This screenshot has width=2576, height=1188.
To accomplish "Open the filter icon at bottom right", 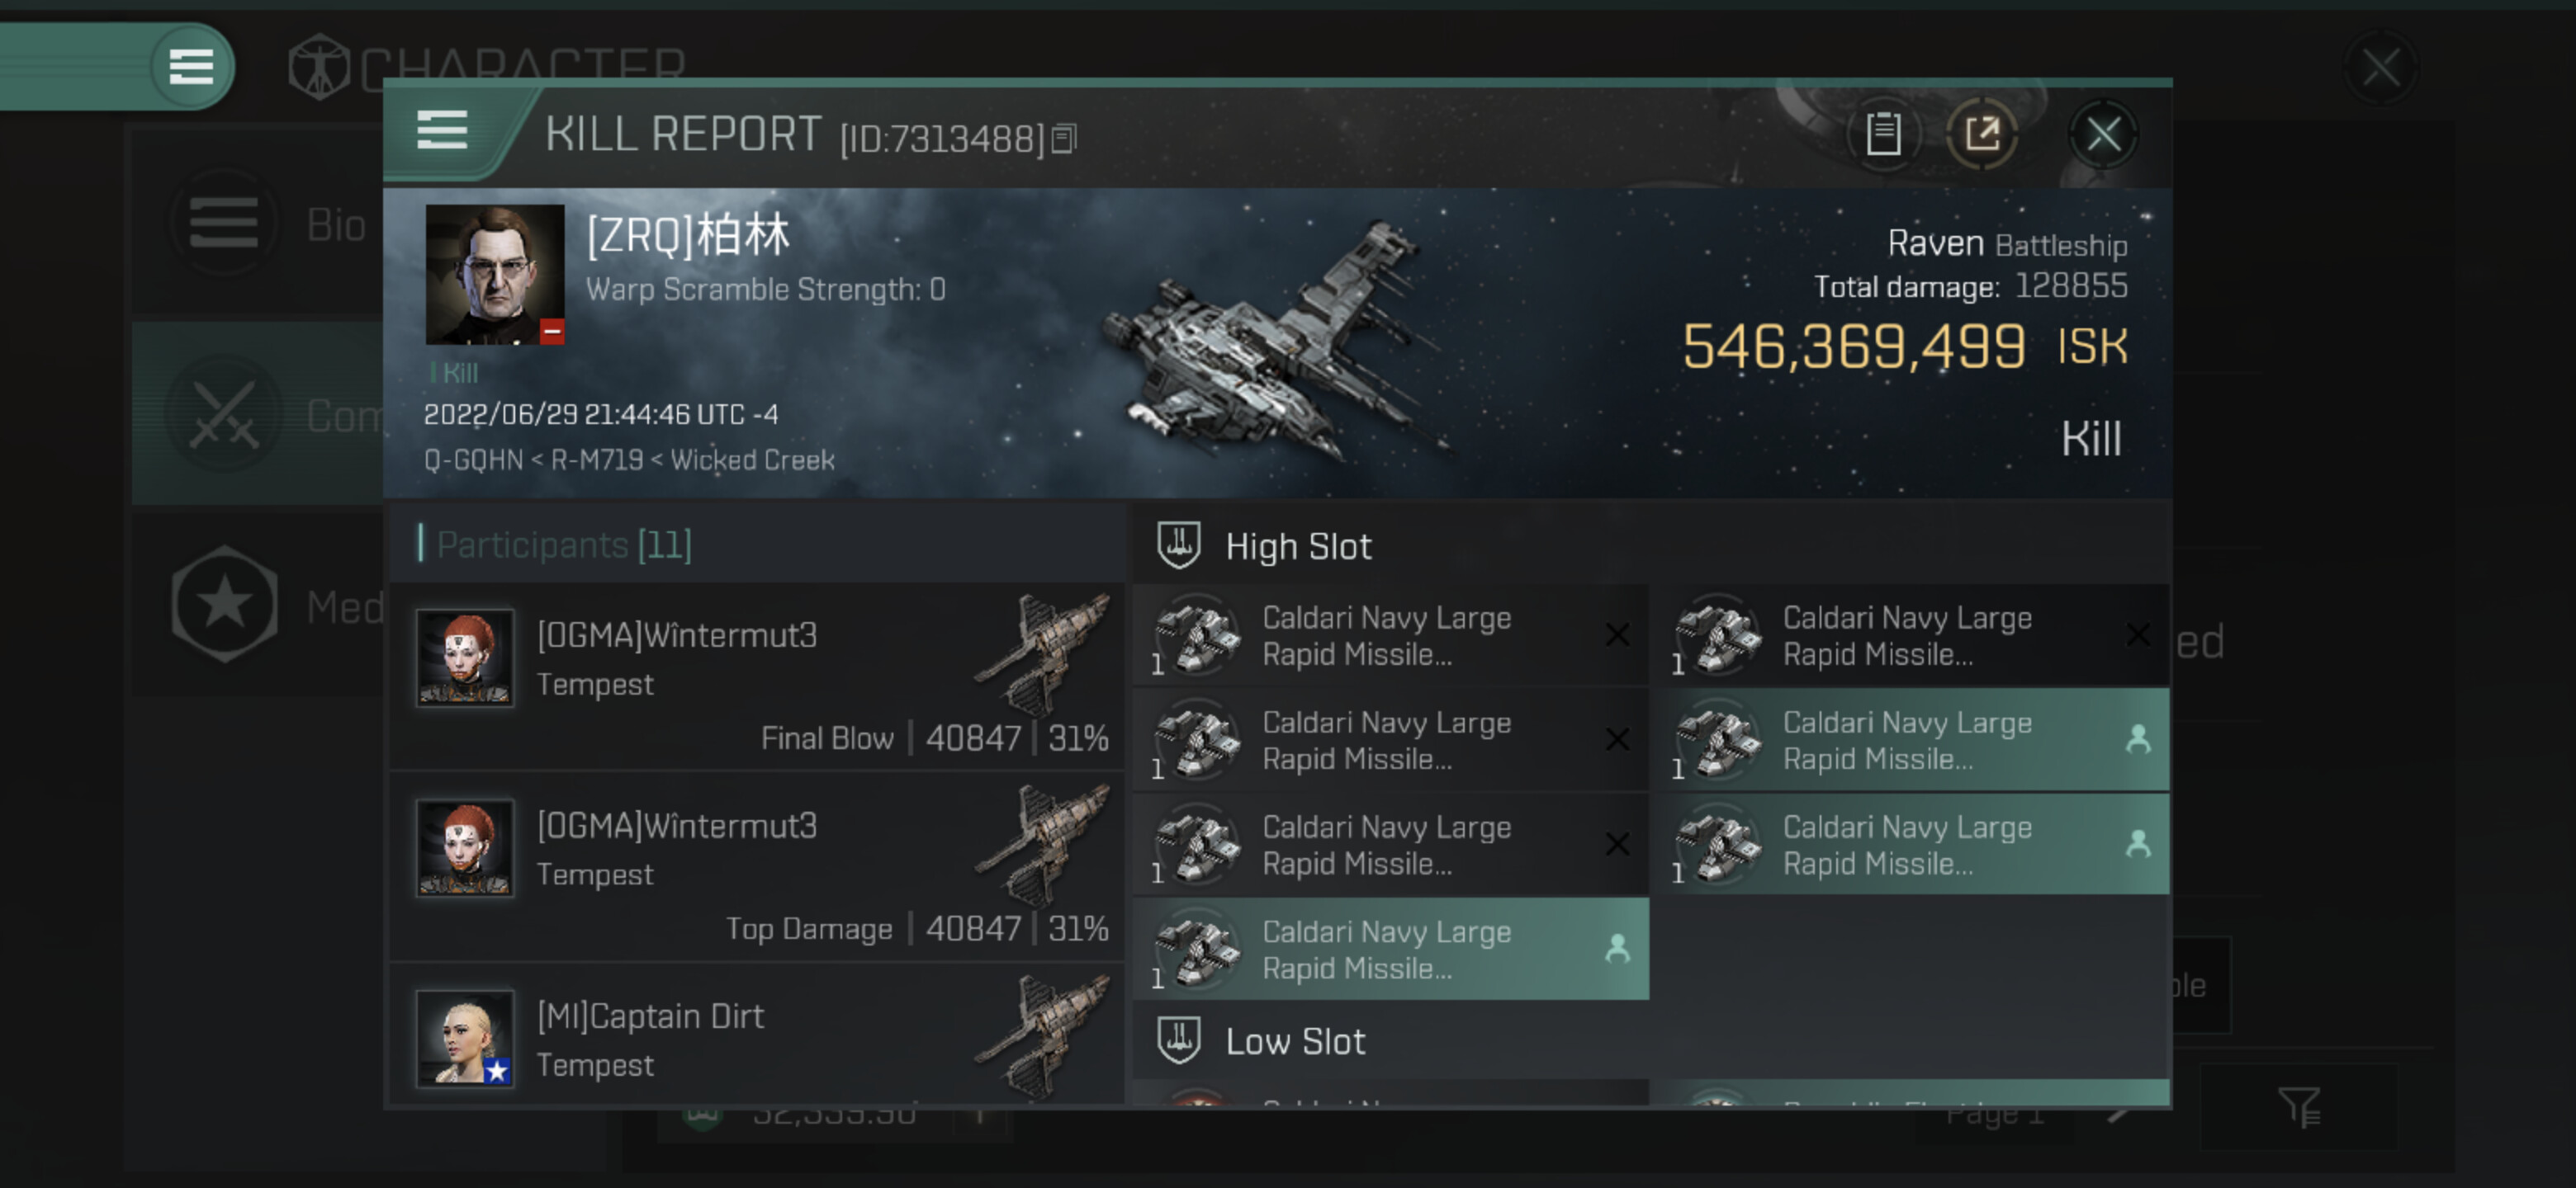I will click(2298, 1107).
